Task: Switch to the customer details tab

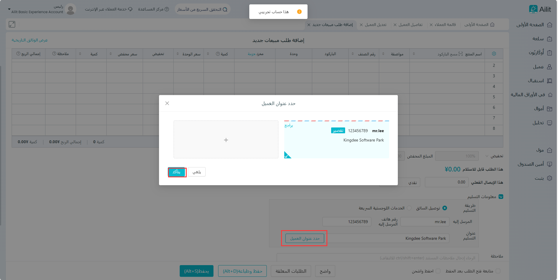Action: point(410,25)
